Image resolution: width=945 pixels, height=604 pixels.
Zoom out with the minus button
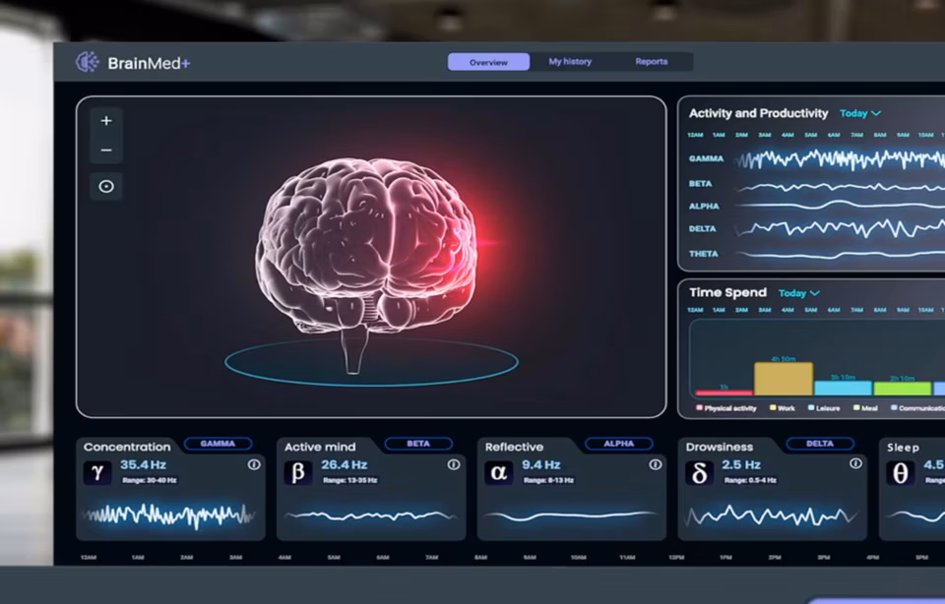pos(106,150)
